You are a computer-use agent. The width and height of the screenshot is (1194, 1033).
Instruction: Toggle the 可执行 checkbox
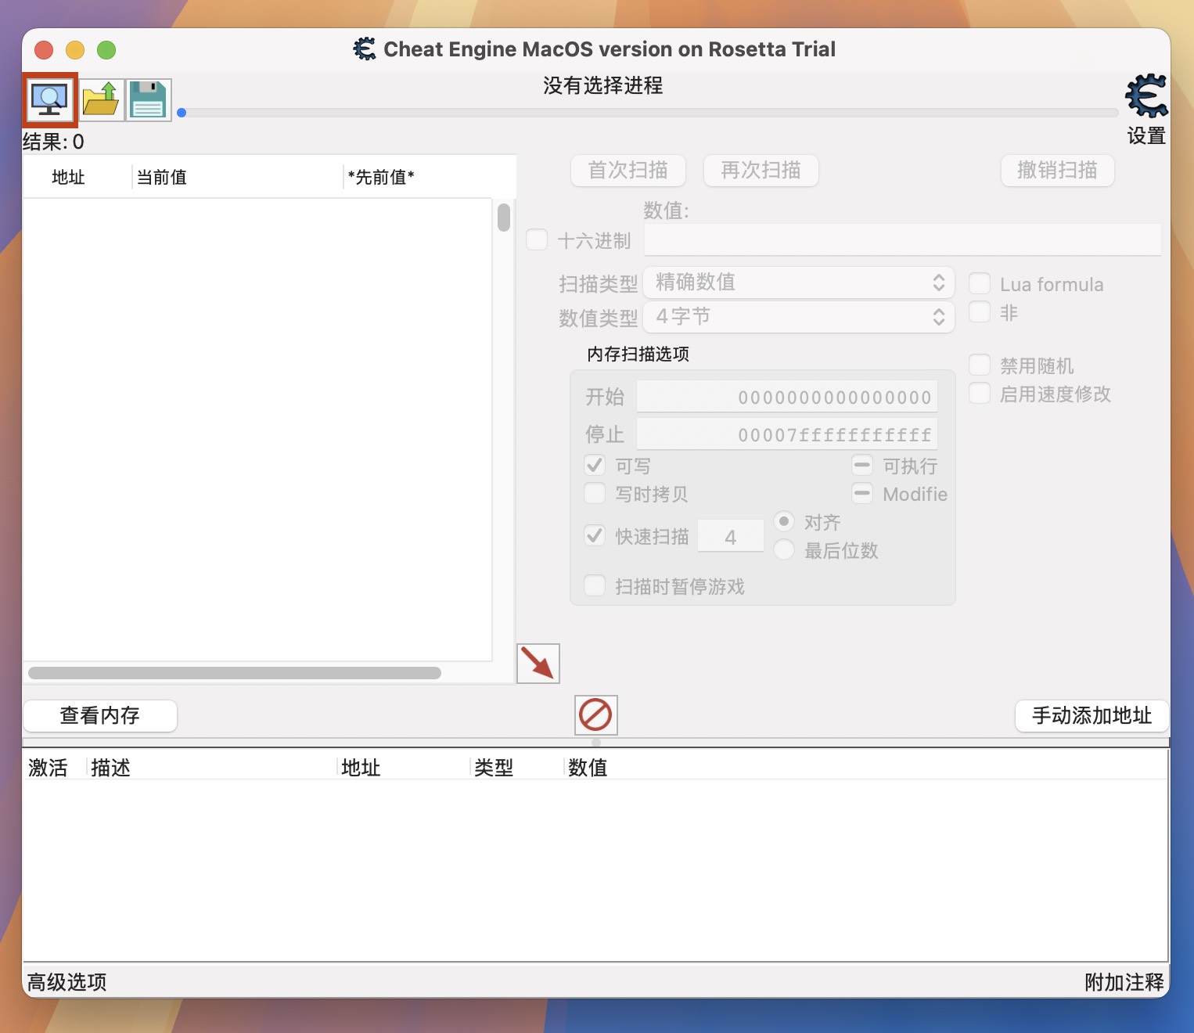862,465
